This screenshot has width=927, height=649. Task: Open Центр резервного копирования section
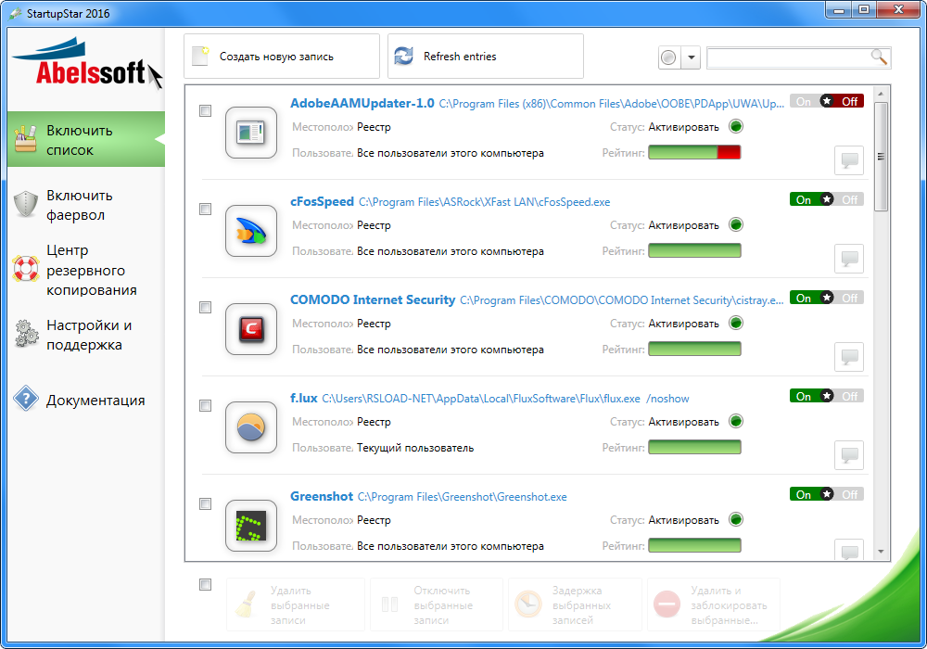[x=86, y=270]
